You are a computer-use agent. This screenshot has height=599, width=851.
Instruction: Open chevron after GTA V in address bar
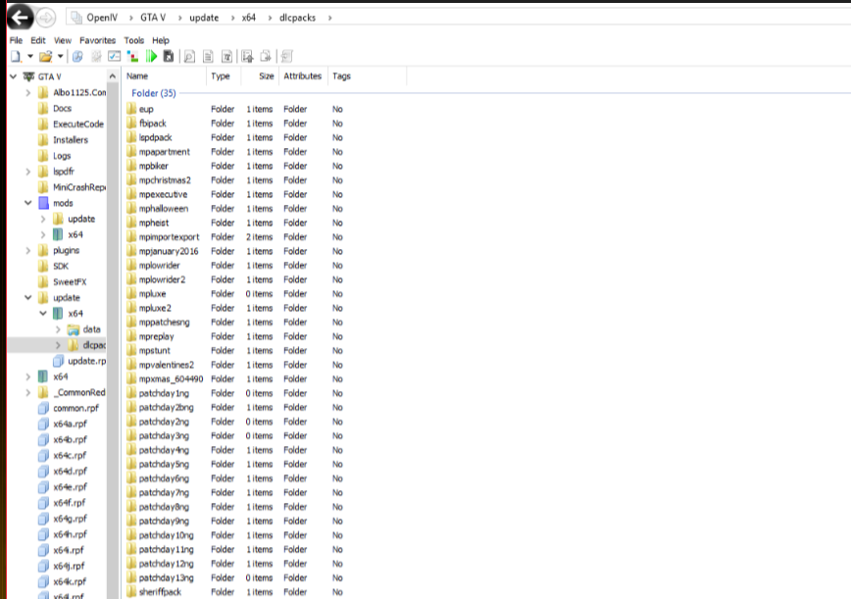pyautogui.click(x=179, y=18)
